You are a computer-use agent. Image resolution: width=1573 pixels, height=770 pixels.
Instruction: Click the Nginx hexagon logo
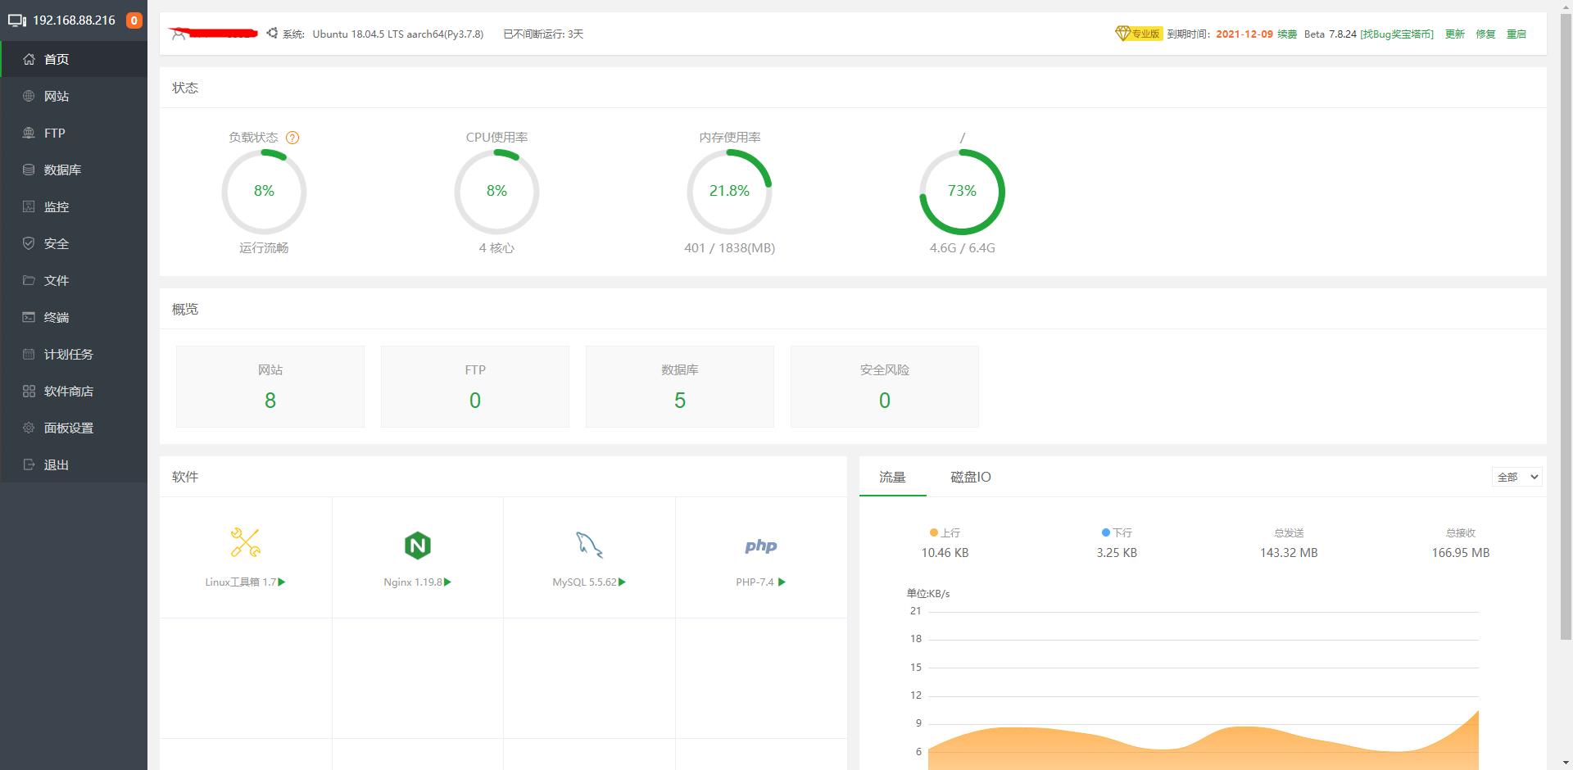pyautogui.click(x=418, y=546)
